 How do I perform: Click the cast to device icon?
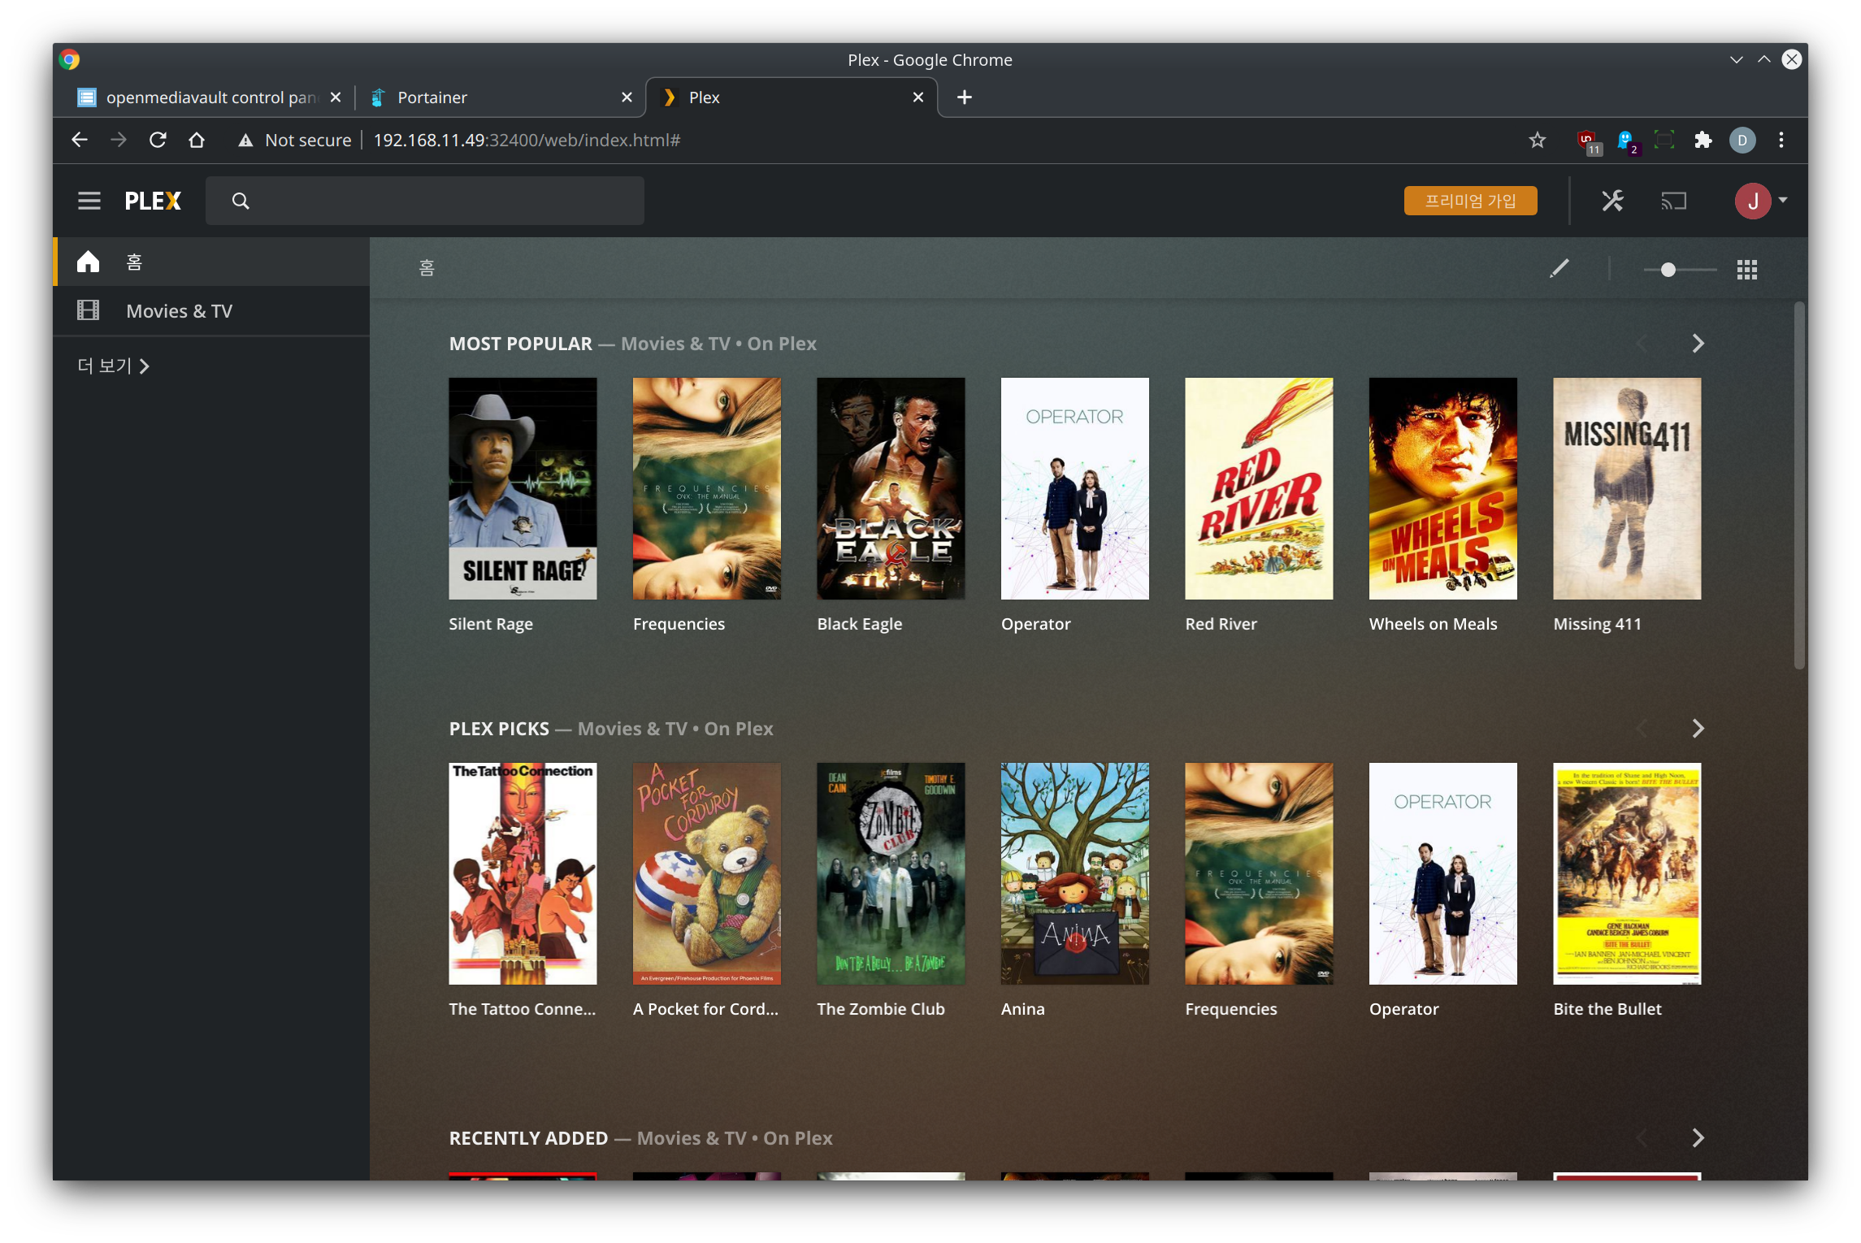1673,201
